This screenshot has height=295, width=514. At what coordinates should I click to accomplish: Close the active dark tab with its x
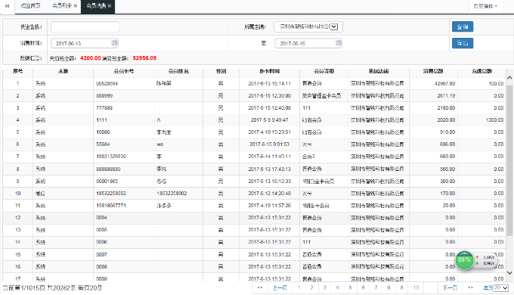coord(110,6)
